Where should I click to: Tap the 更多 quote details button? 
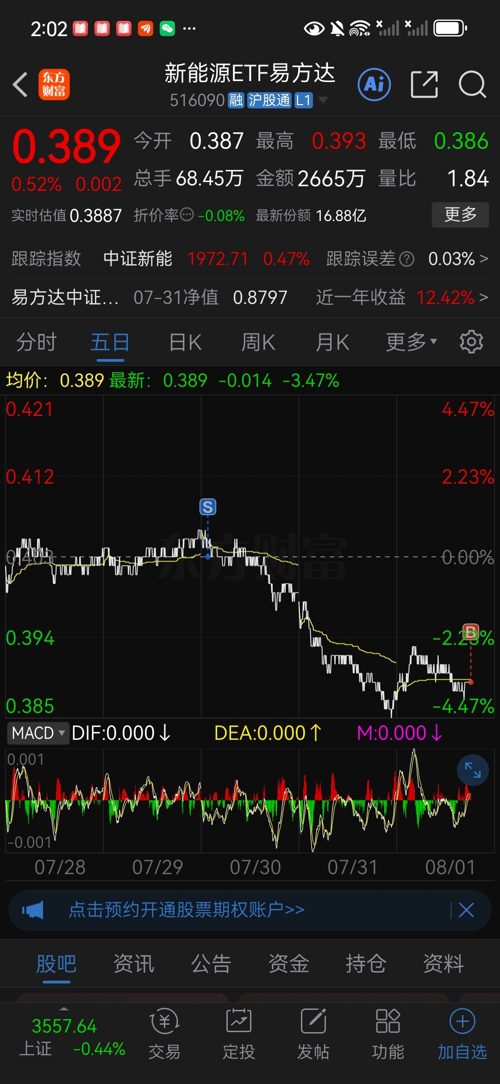click(x=460, y=214)
